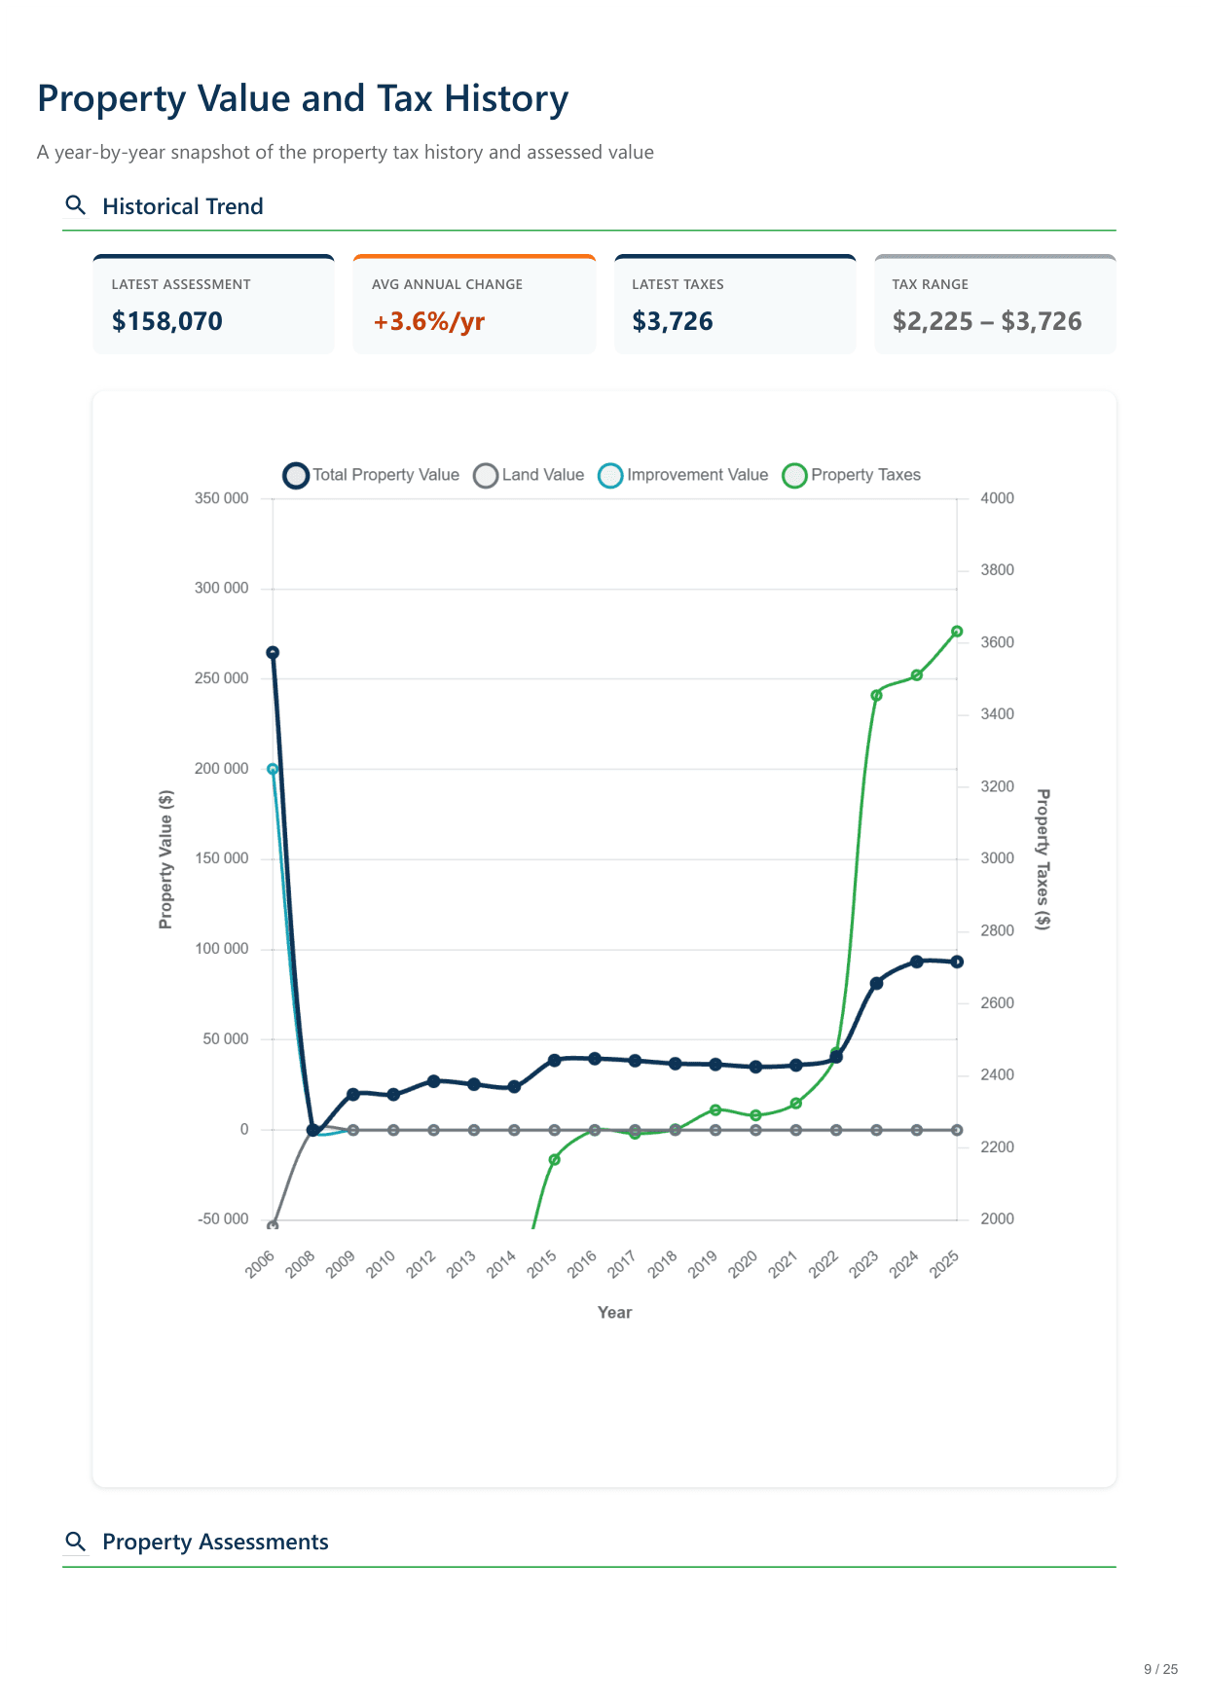Click the Historical Trend search icon
Screen dimensions: 1209x1707
(x=75, y=205)
